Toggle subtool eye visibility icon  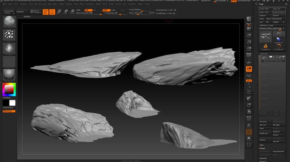coord(283,57)
